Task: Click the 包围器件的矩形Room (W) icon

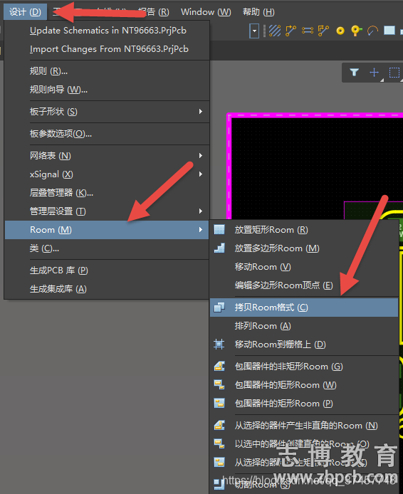Action: (219, 384)
